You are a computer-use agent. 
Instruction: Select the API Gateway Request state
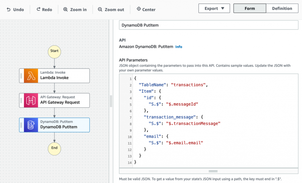pos(55,100)
